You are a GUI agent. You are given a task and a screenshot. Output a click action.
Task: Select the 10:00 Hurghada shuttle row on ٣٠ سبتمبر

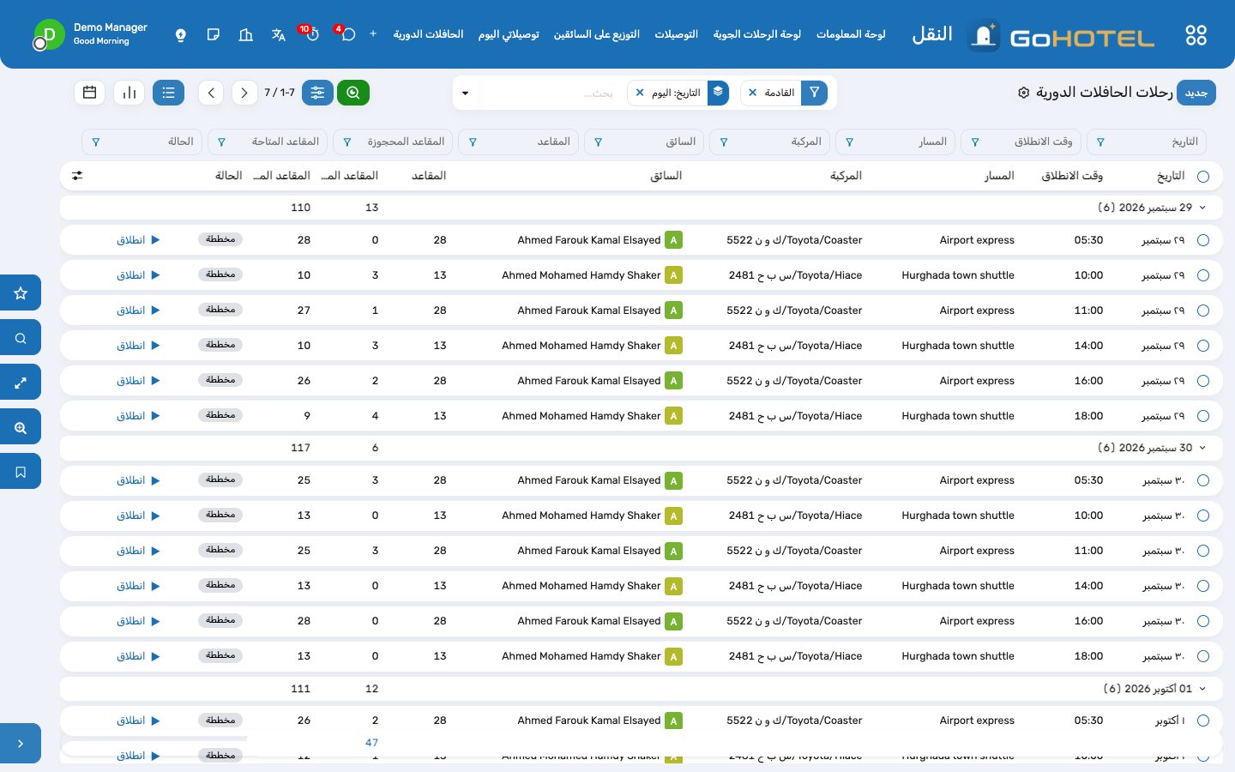641,516
